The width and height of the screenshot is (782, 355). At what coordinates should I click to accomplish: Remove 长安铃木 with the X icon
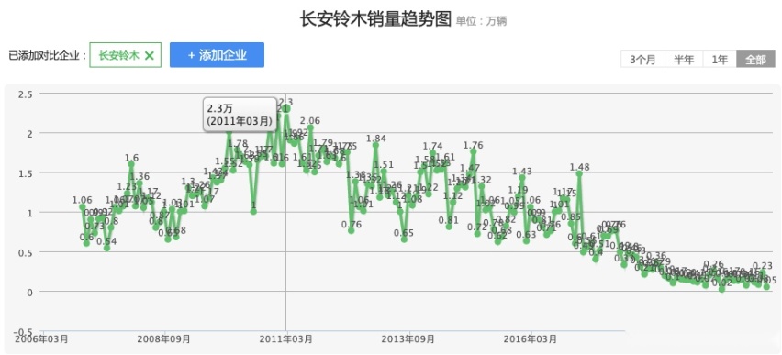149,55
